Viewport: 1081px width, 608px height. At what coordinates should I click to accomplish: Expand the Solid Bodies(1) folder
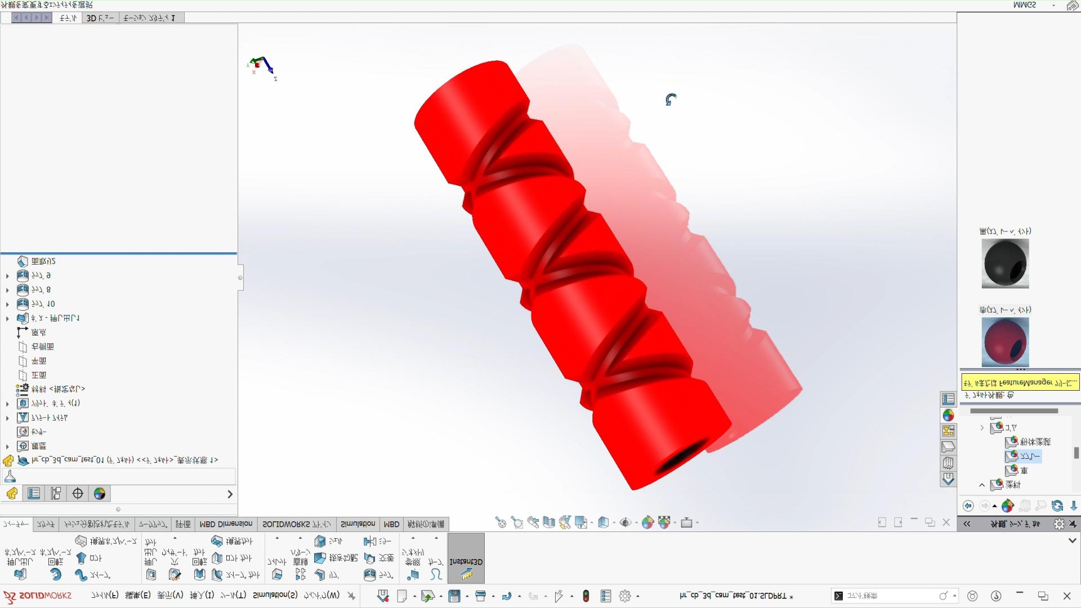7,404
